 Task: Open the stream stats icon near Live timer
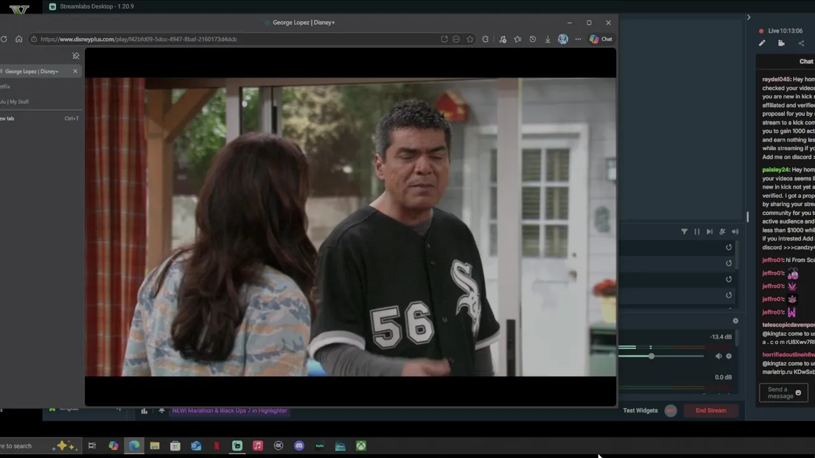click(781, 43)
